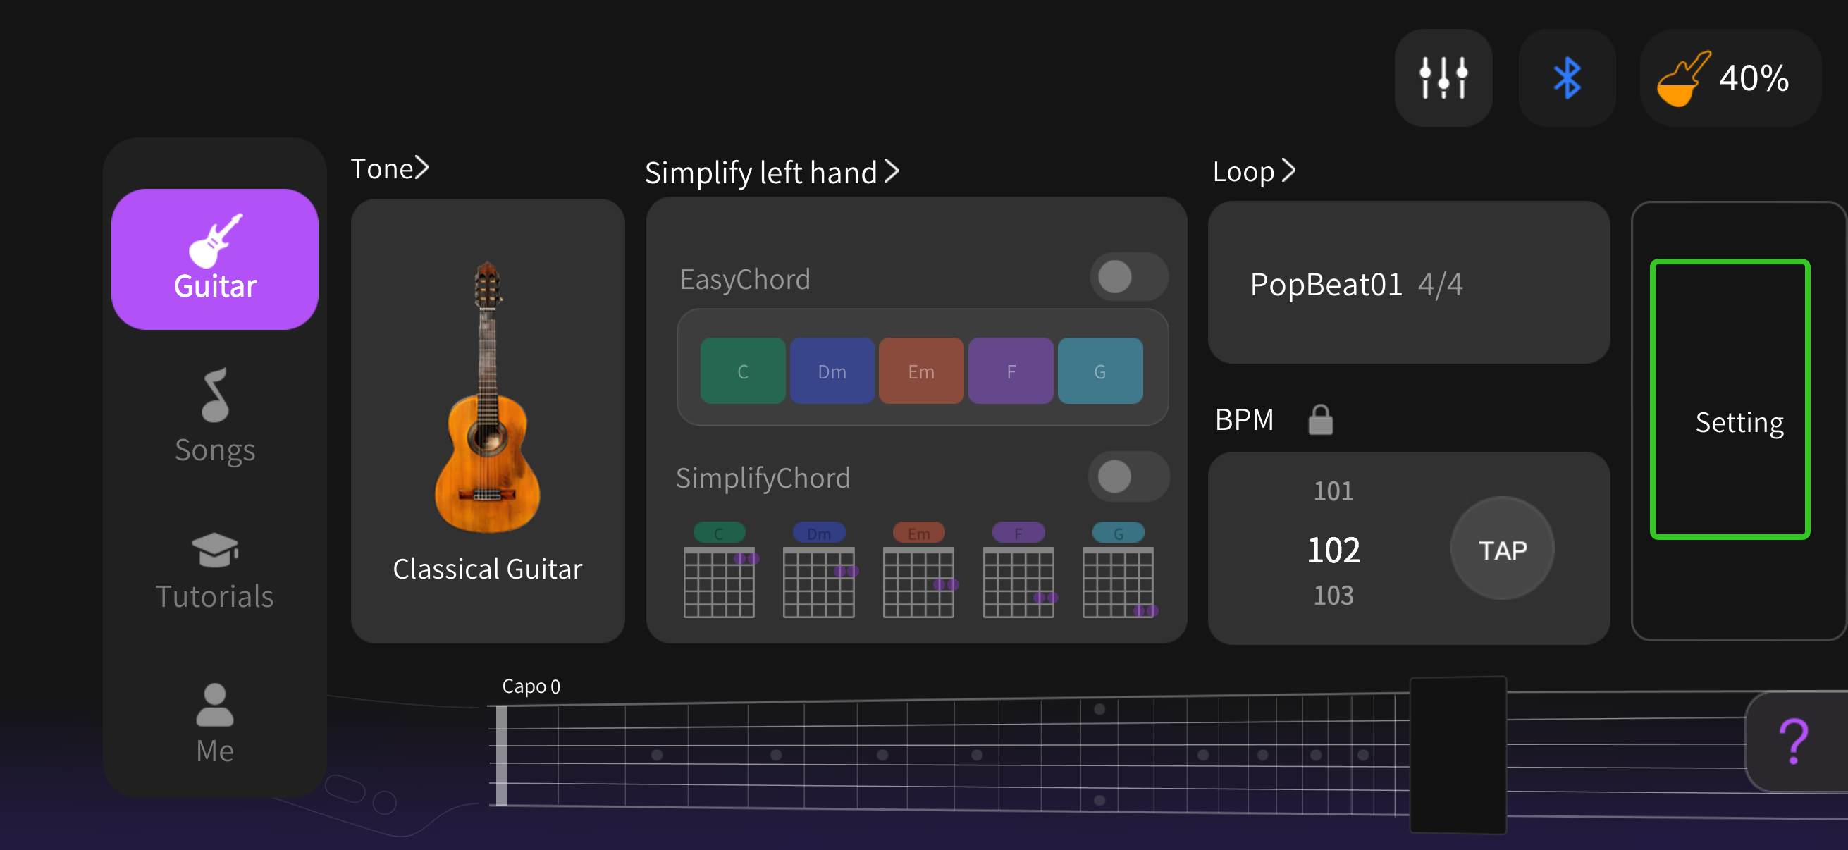The height and width of the screenshot is (850, 1848).
Task: Select the PopBeat01 loop entry
Action: click(x=1408, y=284)
